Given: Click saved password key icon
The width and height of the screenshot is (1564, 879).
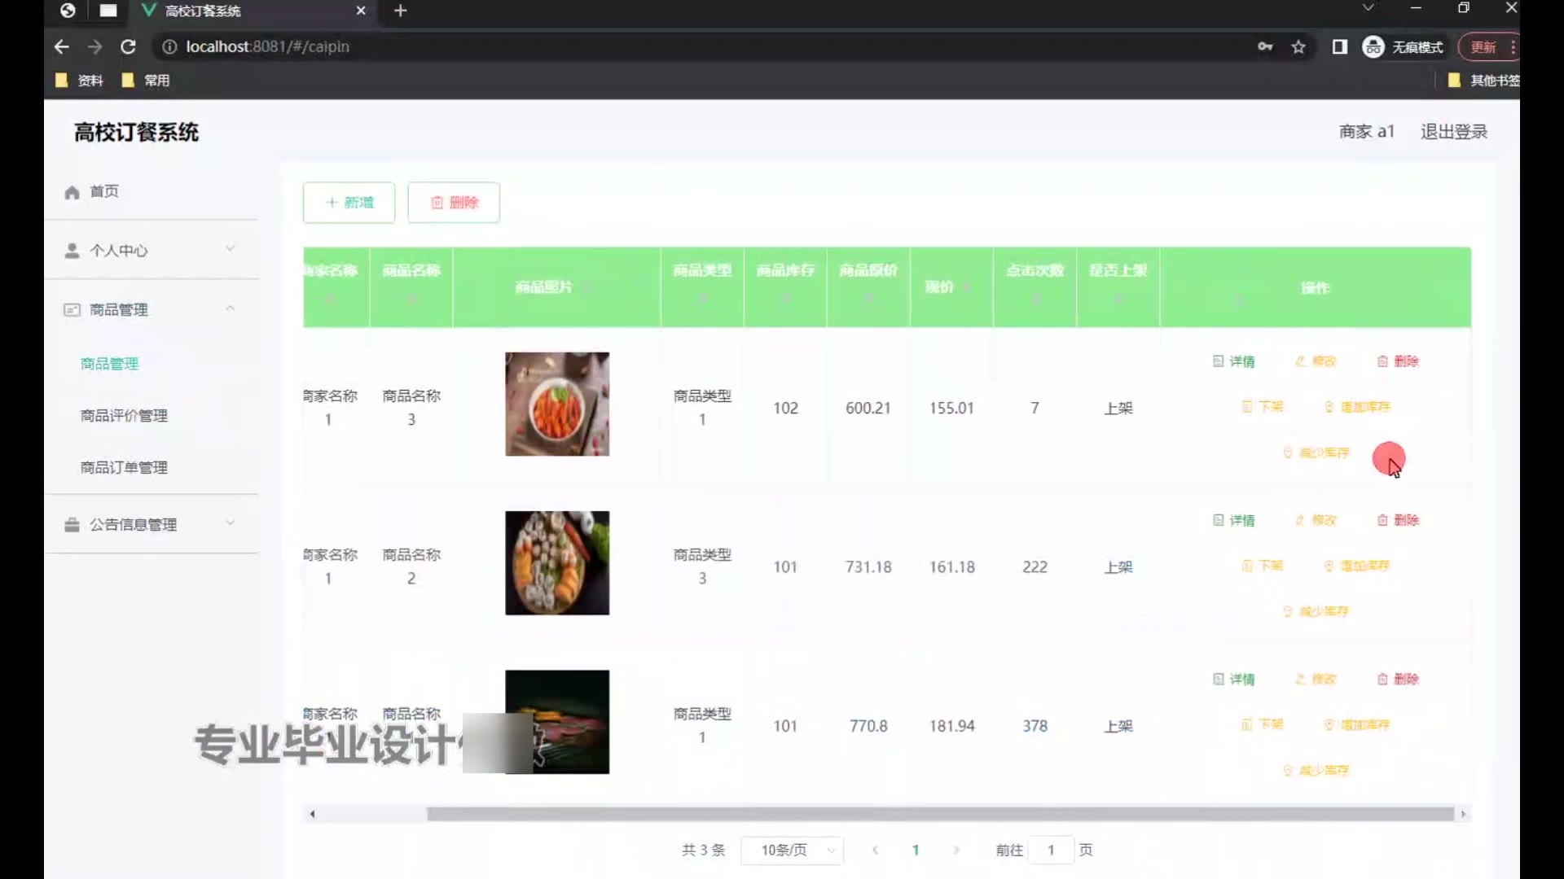Looking at the screenshot, I should [1265, 47].
